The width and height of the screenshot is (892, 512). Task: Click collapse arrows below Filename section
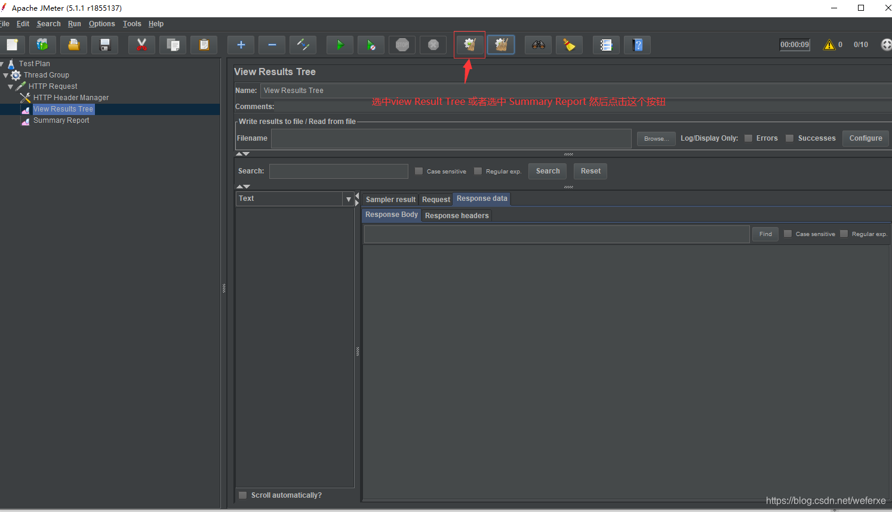[x=242, y=154]
